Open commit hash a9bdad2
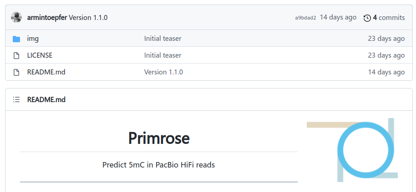This screenshot has height=192, width=416. [x=305, y=18]
